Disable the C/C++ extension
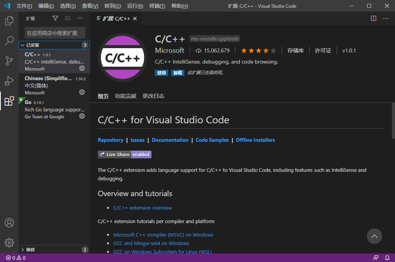Screen dimensions: 395x262 161,73
